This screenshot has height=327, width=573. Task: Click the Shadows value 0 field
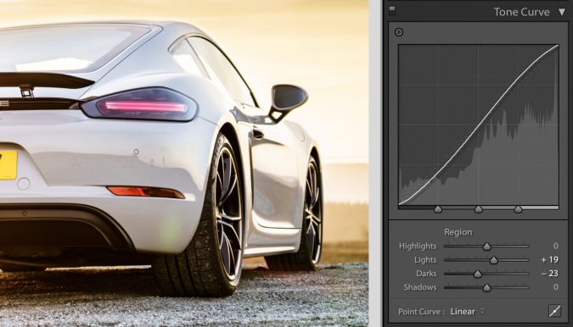click(555, 287)
